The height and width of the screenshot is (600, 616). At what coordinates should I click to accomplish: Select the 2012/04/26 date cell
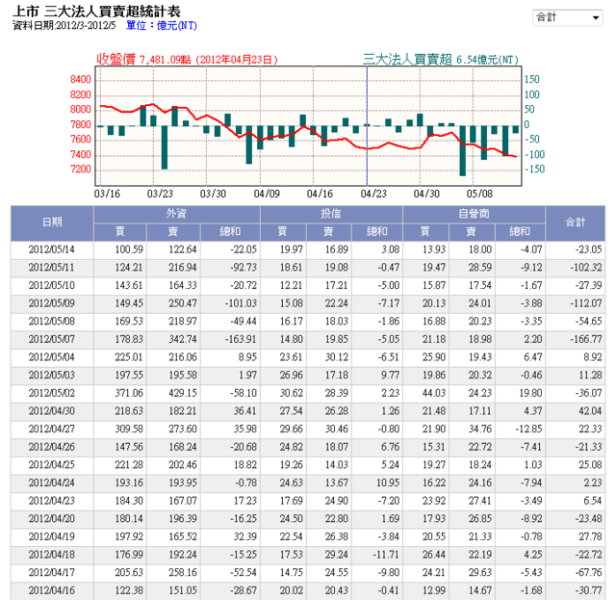(x=51, y=447)
